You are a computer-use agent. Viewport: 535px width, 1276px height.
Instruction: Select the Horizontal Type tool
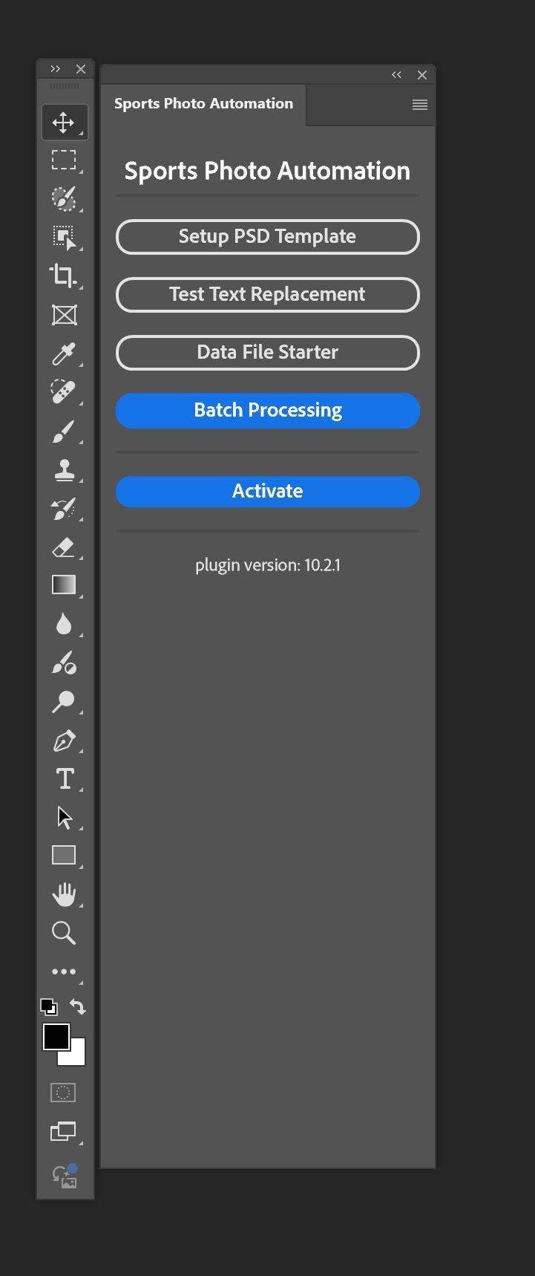64,778
